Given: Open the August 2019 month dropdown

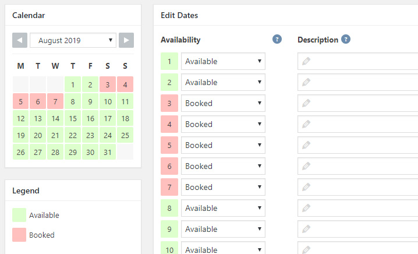Looking at the screenshot, I should (x=73, y=40).
